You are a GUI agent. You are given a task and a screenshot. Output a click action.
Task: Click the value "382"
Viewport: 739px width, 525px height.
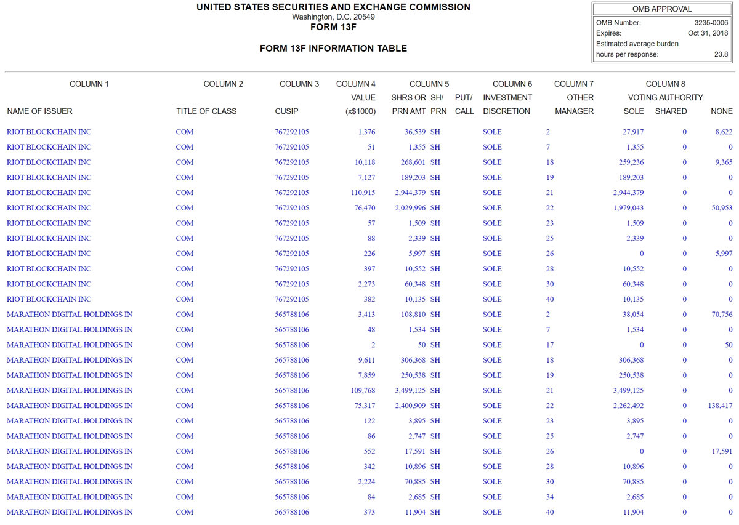pos(369,299)
